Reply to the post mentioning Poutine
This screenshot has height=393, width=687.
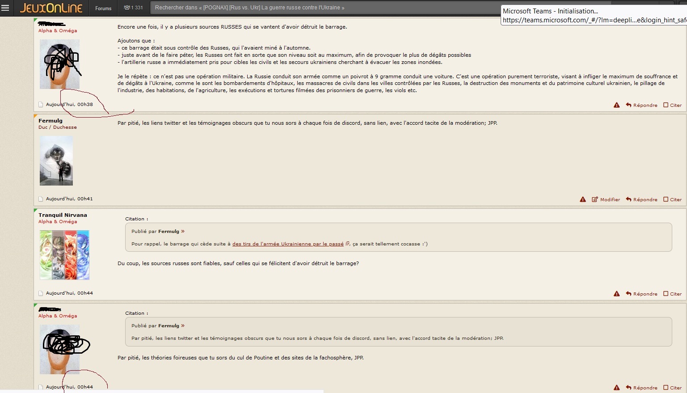pyautogui.click(x=641, y=388)
